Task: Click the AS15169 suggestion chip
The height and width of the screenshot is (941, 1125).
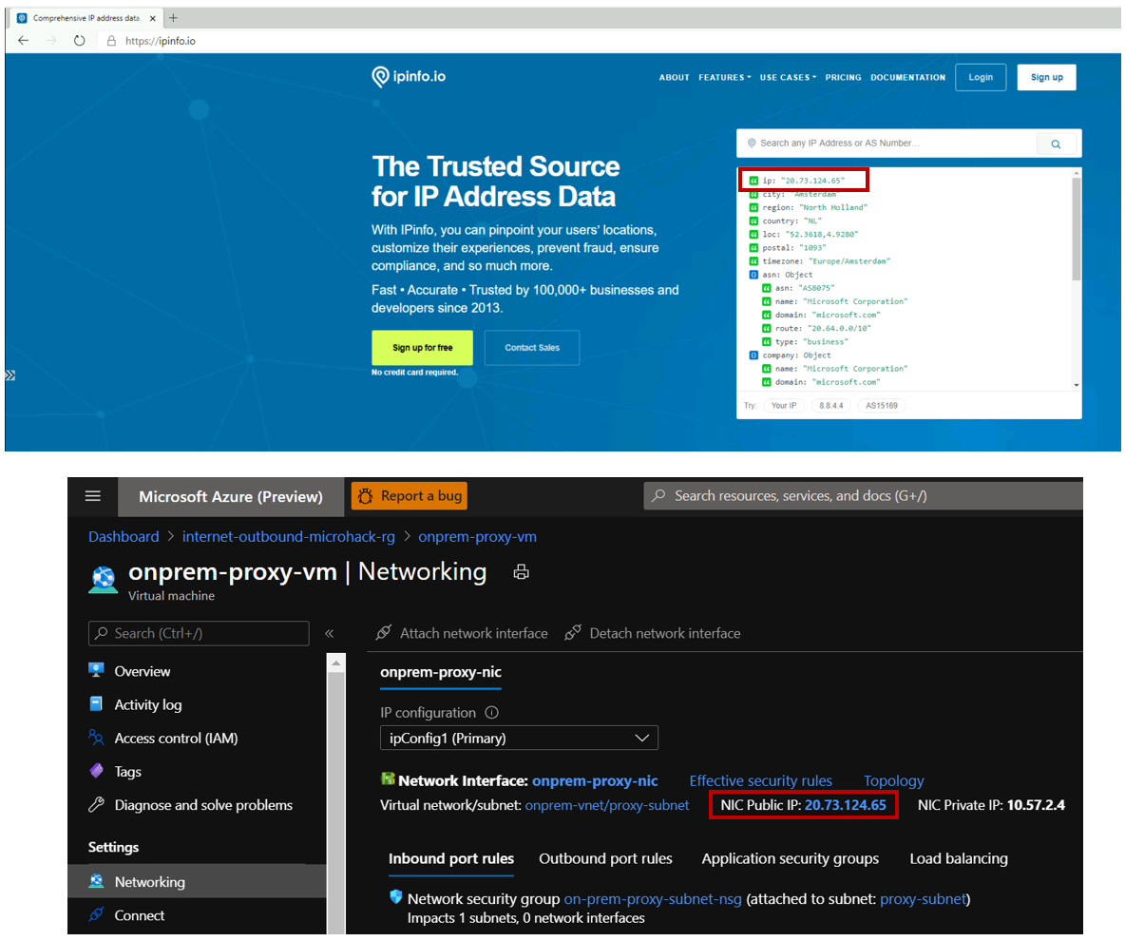Action: [x=882, y=406]
